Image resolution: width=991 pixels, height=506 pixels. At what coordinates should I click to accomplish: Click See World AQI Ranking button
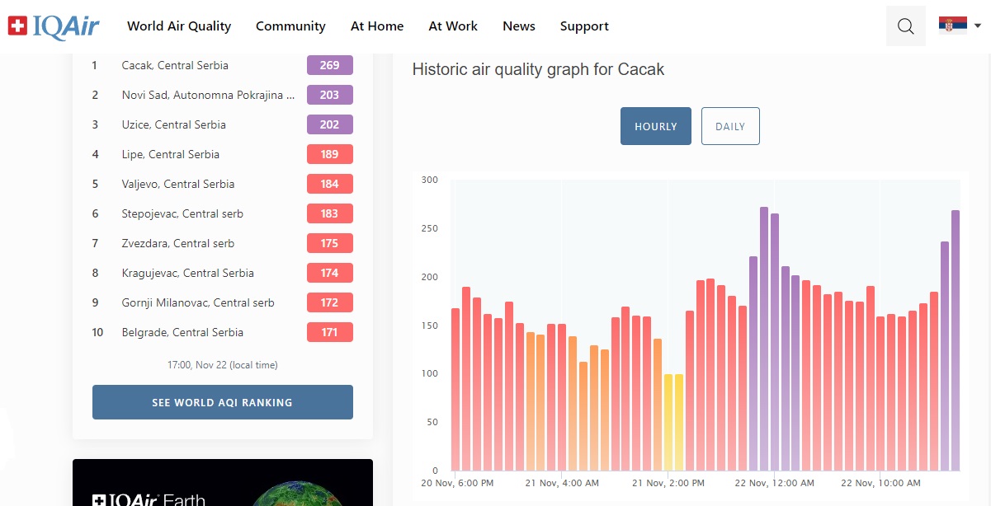coord(223,402)
